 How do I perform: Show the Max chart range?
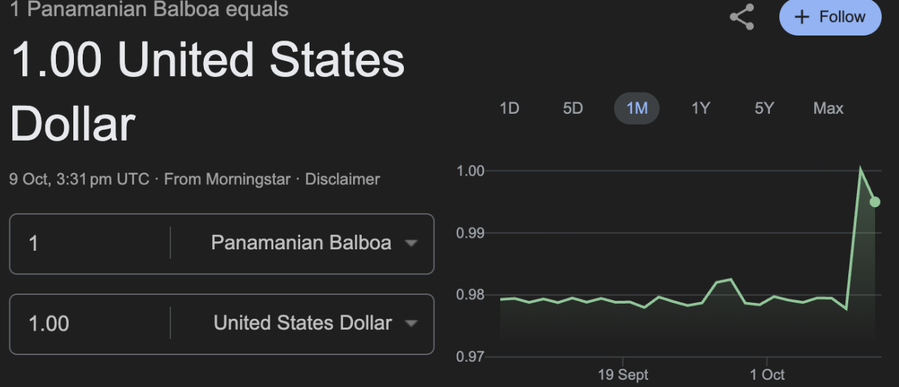[x=828, y=109]
